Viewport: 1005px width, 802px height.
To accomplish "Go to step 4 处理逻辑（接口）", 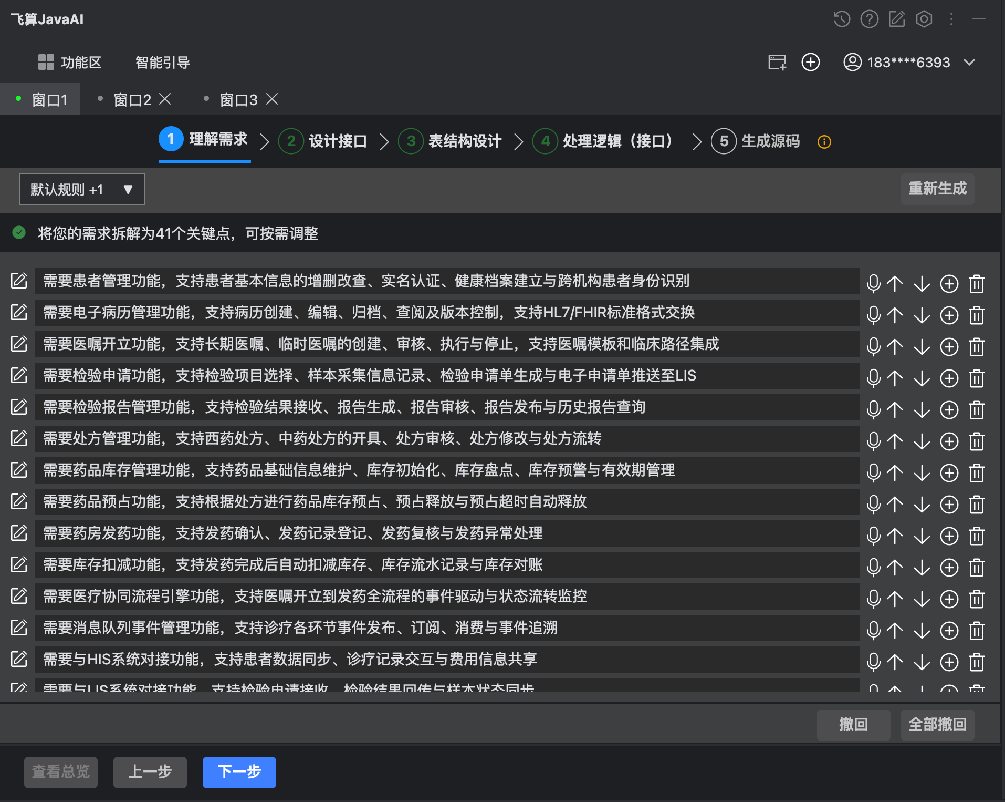I will pos(604,141).
